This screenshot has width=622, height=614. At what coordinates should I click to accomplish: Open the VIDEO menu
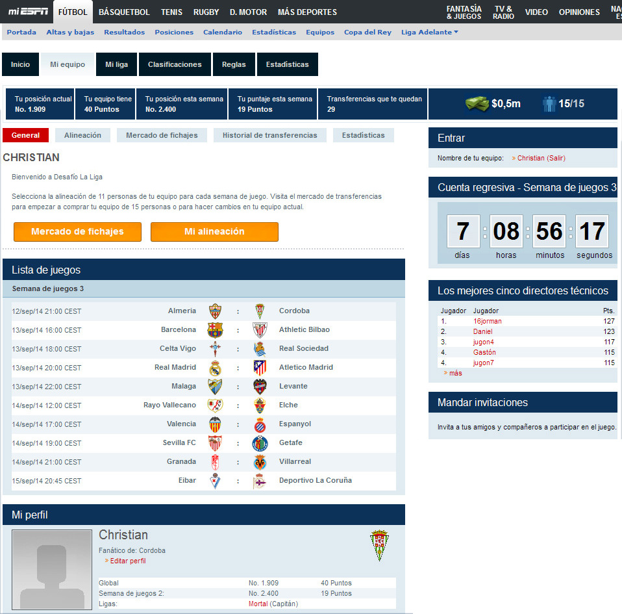click(x=536, y=12)
